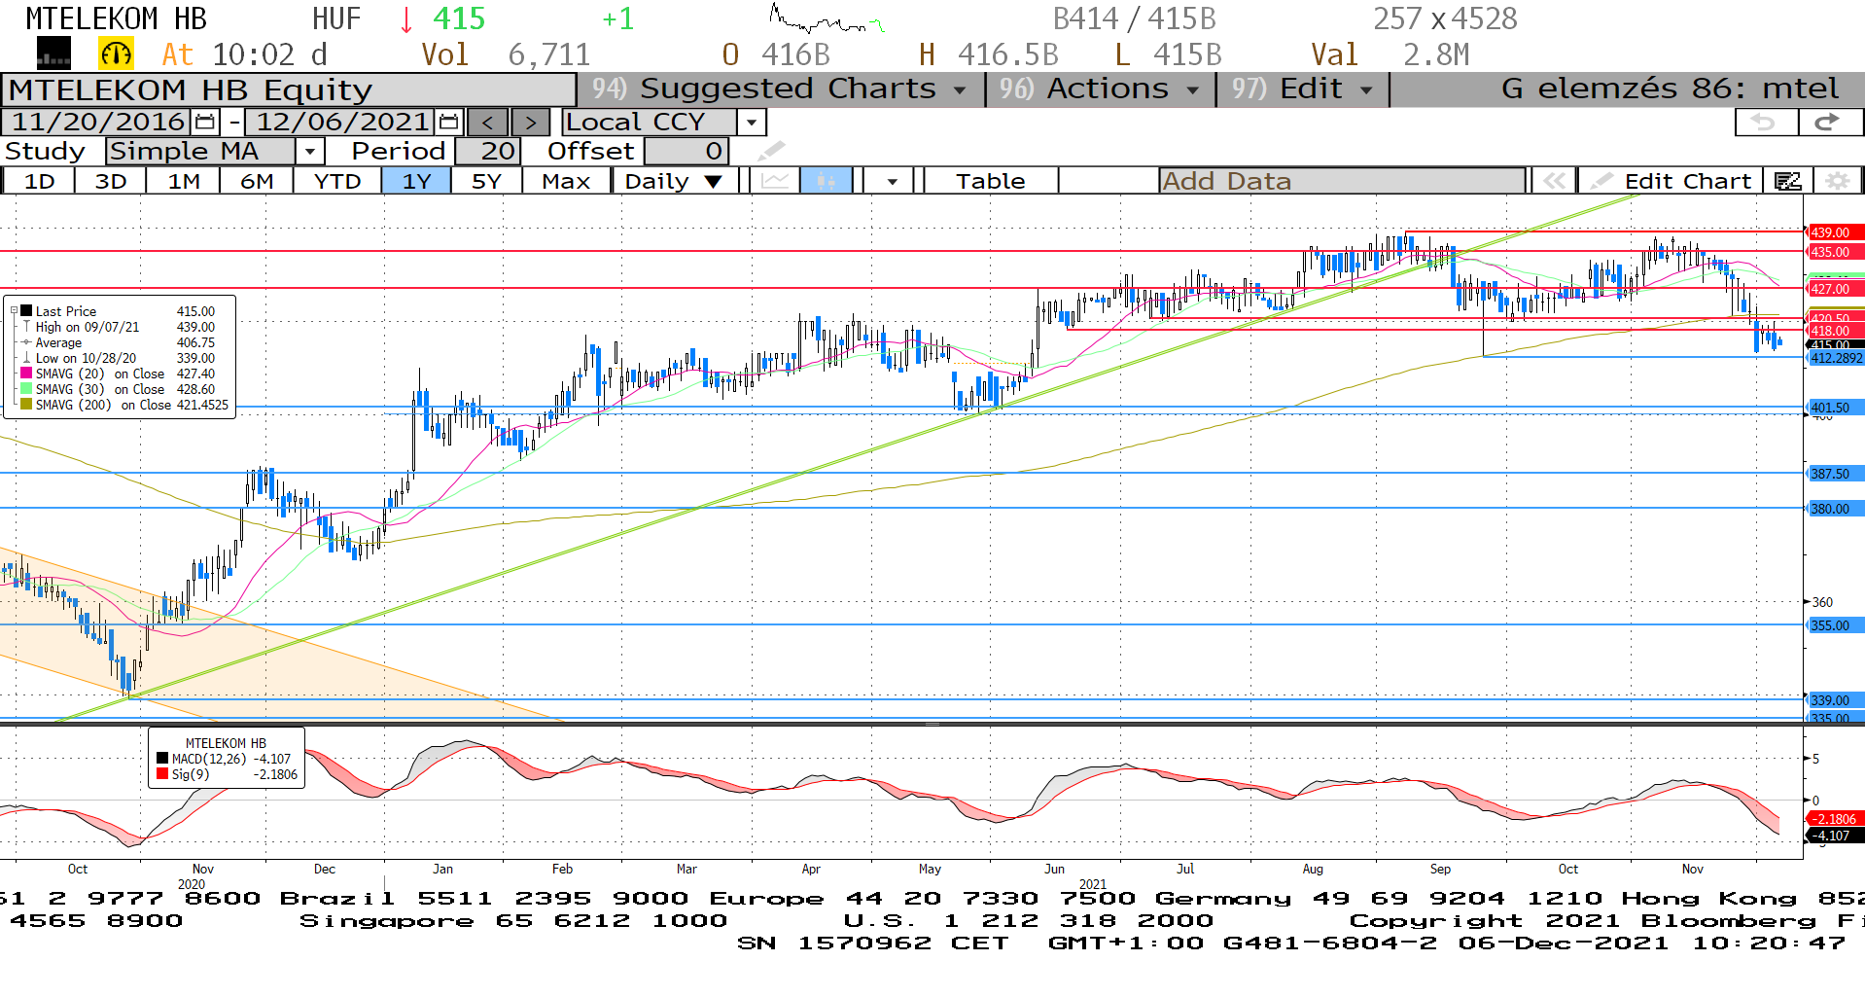Click the 387.50 support level label
The height and width of the screenshot is (997, 1865).
click(1835, 474)
